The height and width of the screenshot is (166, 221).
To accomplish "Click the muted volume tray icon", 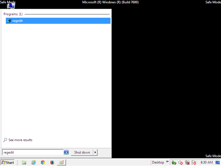I will coord(181,162).
